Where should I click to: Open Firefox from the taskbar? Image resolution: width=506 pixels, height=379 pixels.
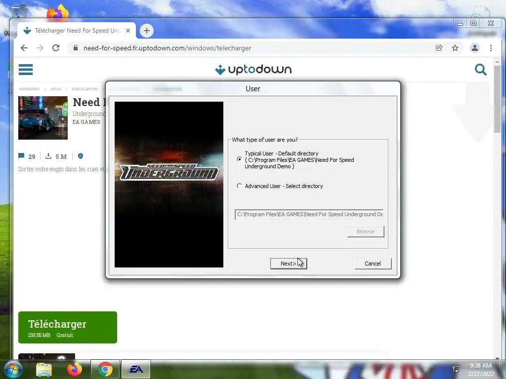click(x=75, y=369)
